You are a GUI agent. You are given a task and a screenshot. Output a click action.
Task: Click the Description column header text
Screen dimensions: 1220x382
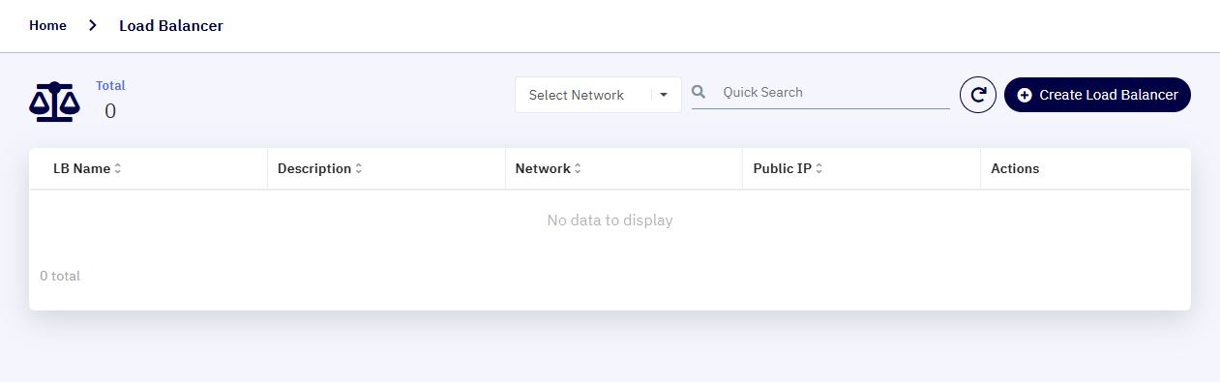pos(314,168)
